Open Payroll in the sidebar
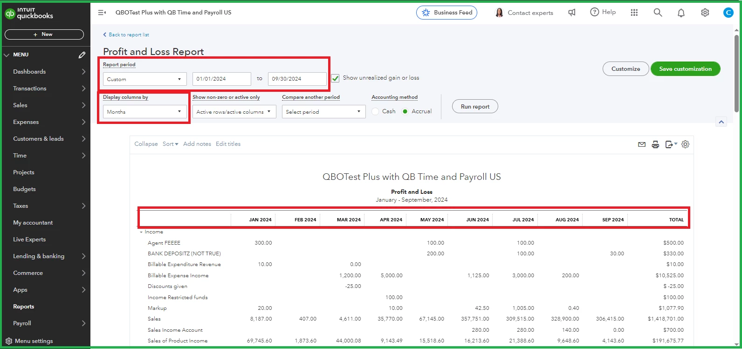The image size is (742, 349). click(22, 323)
